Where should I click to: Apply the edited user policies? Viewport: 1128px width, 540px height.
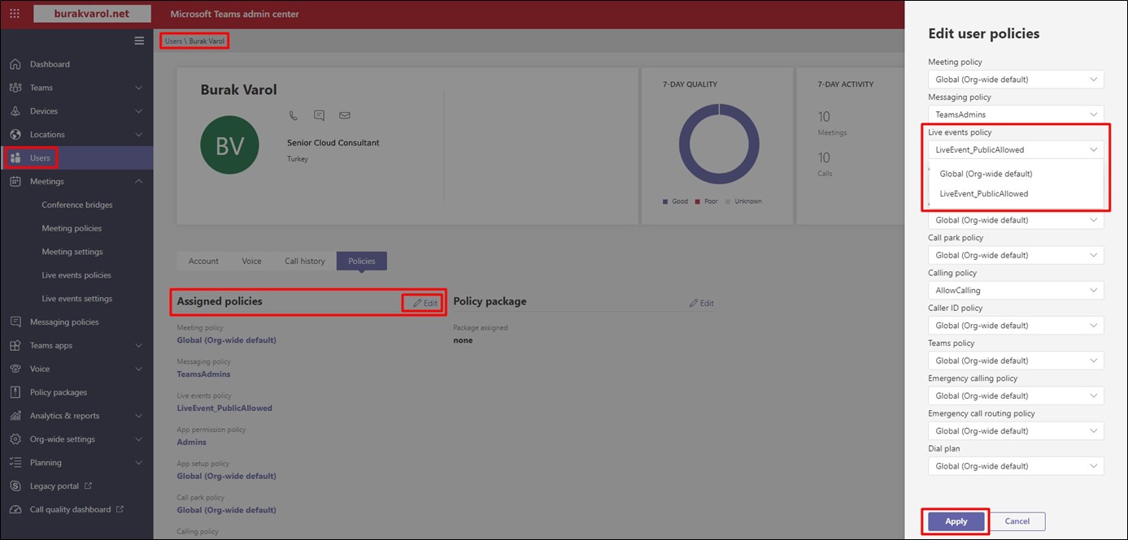pos(956,521)
